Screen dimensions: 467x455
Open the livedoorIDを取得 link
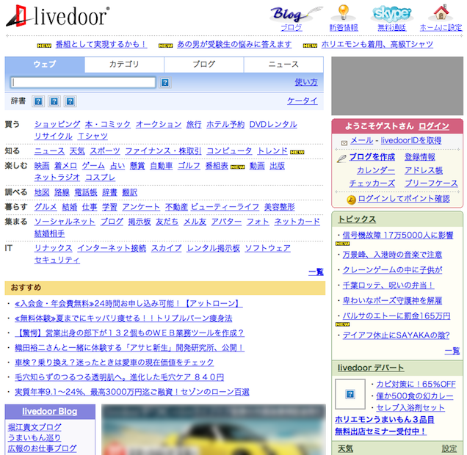[411, 140]
